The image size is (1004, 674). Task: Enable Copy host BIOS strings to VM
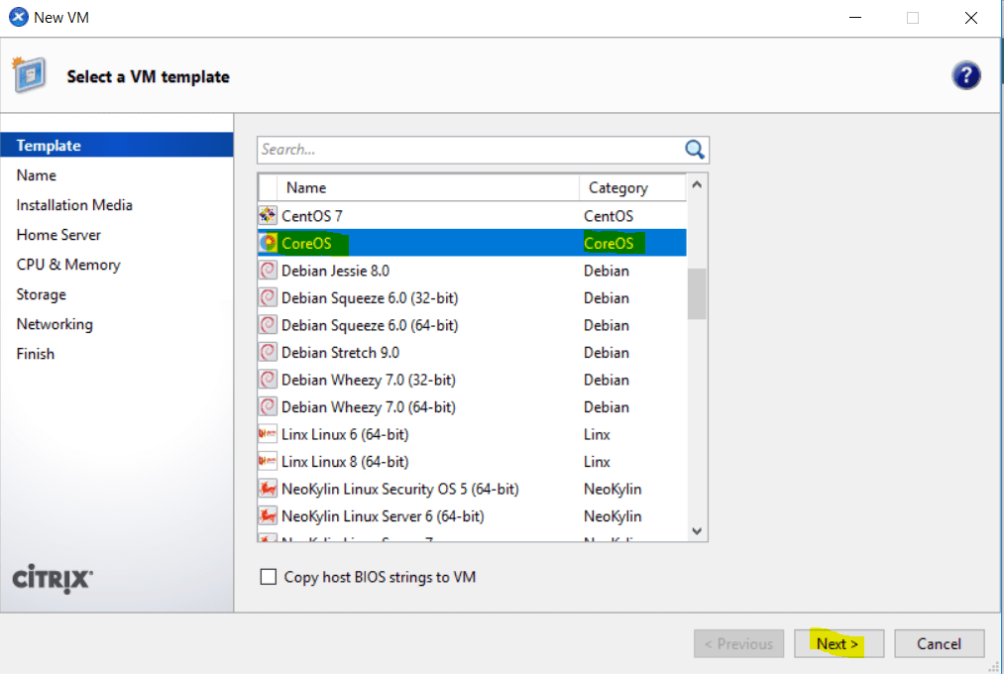tap(268, 576)
